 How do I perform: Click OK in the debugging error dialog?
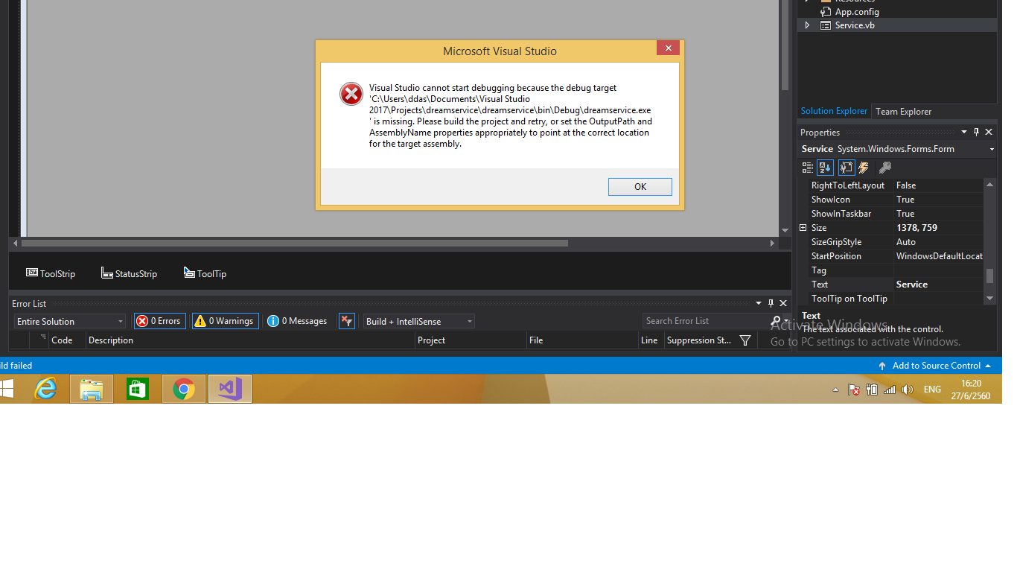pyautogui.click(x=640, y=187)
